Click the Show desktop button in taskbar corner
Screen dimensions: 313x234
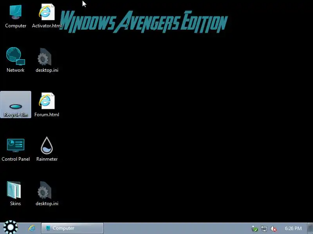pyautogui.click(x=310, y=228)
